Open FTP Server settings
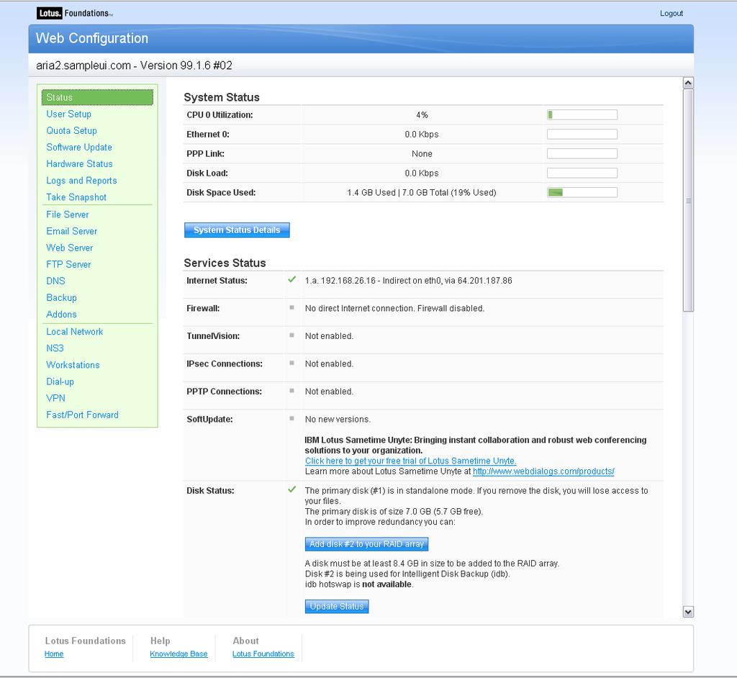The width and height of the screenshot is (737, 678). [x=68, y=264]
